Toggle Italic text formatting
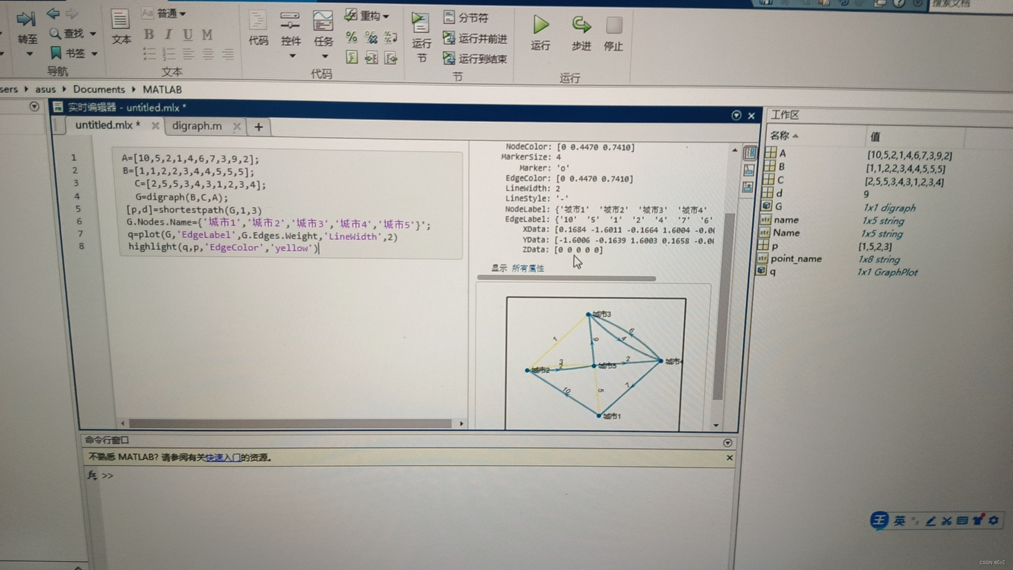1013x570 pixels. (168, 35)
